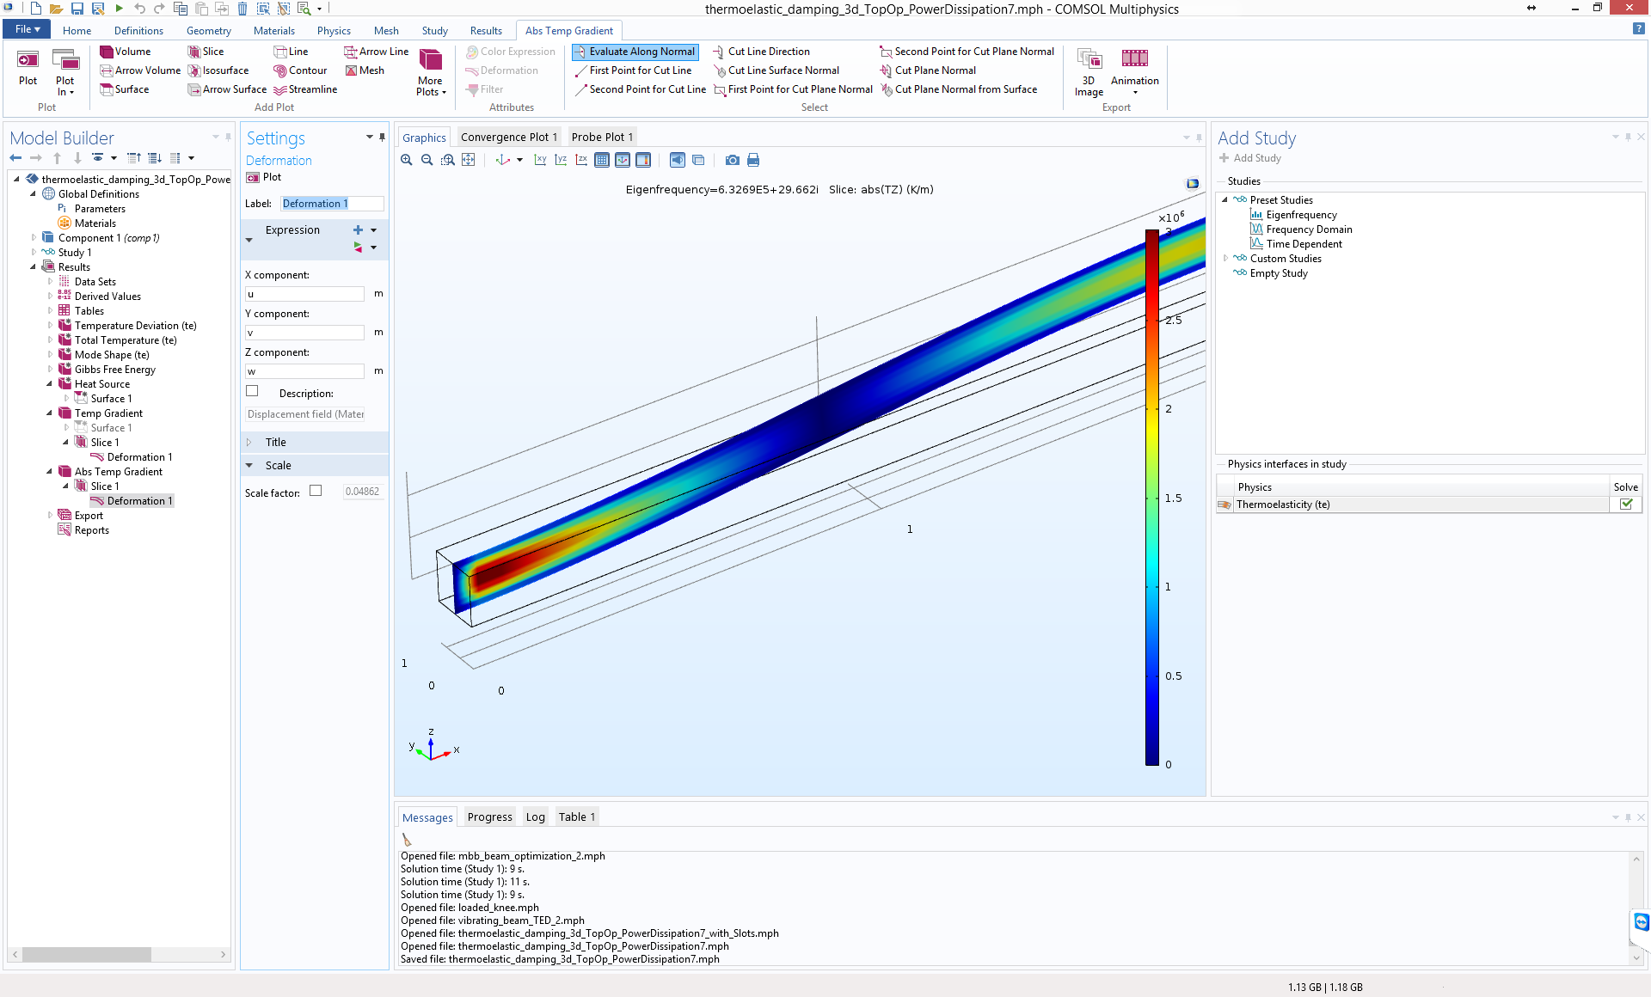Click the Zoom In magnifier icon
The image size is (1651, 997).
coord(407,160)
